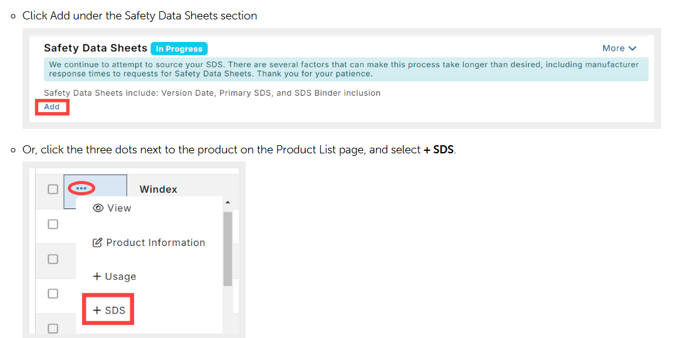Click the blue SDS sourcing notice banner

point(346,69)
